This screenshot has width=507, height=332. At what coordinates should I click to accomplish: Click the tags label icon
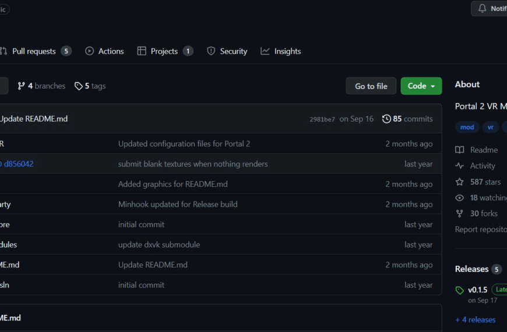[x=78, y=86]
